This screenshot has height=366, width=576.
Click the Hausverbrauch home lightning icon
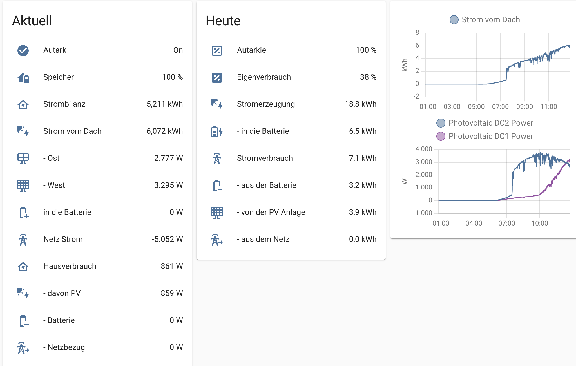coord(23,267)
